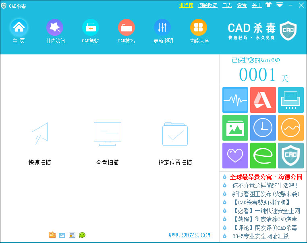Close the CAD杀毒 window

(x=301, y=5)
